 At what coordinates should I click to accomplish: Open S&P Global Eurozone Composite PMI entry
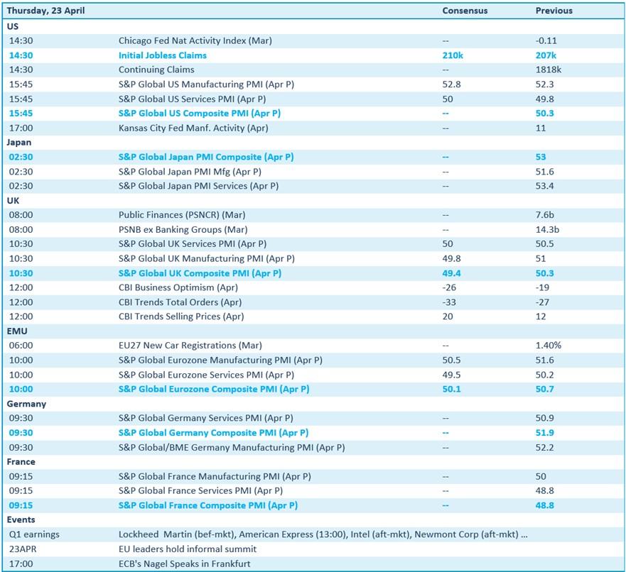coord(214,389)
